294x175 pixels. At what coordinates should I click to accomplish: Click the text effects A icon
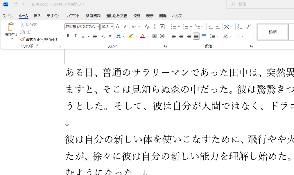[119, 36]
